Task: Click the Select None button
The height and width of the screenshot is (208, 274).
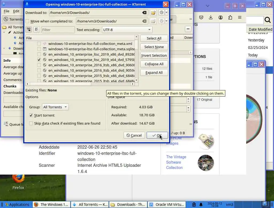Action: 154,47
